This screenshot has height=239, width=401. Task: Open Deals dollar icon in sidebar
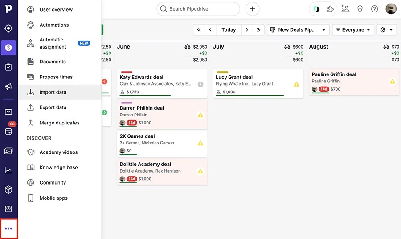[x=8, y=48]
